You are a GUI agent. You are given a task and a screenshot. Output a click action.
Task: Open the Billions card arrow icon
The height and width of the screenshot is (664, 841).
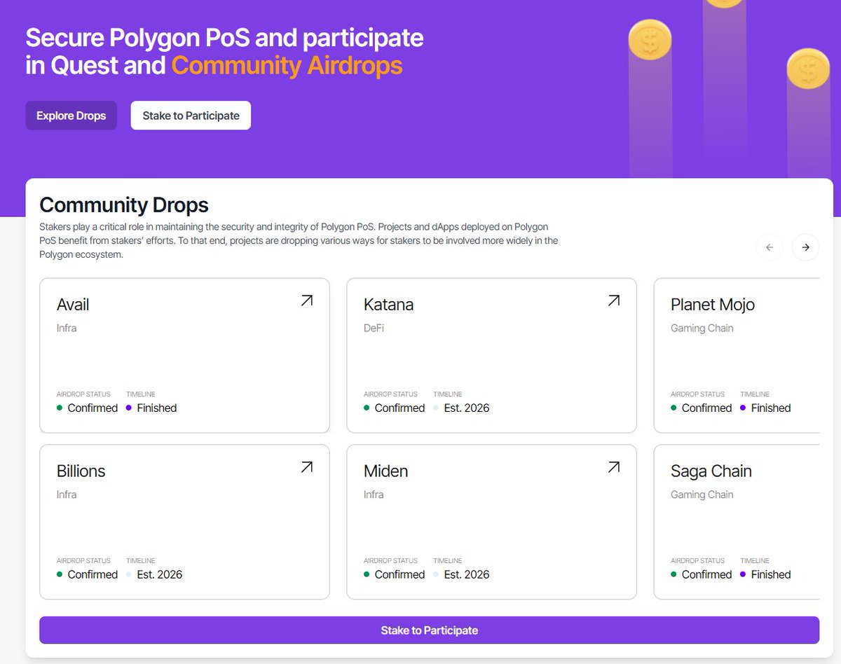pos(306,467)
